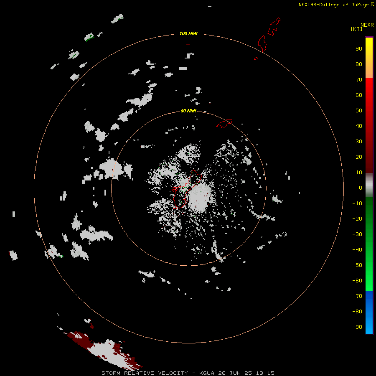Click the 100 NMI range ring label
The height and width of the screenshot is (376, 376).
[x=188, y=33]
